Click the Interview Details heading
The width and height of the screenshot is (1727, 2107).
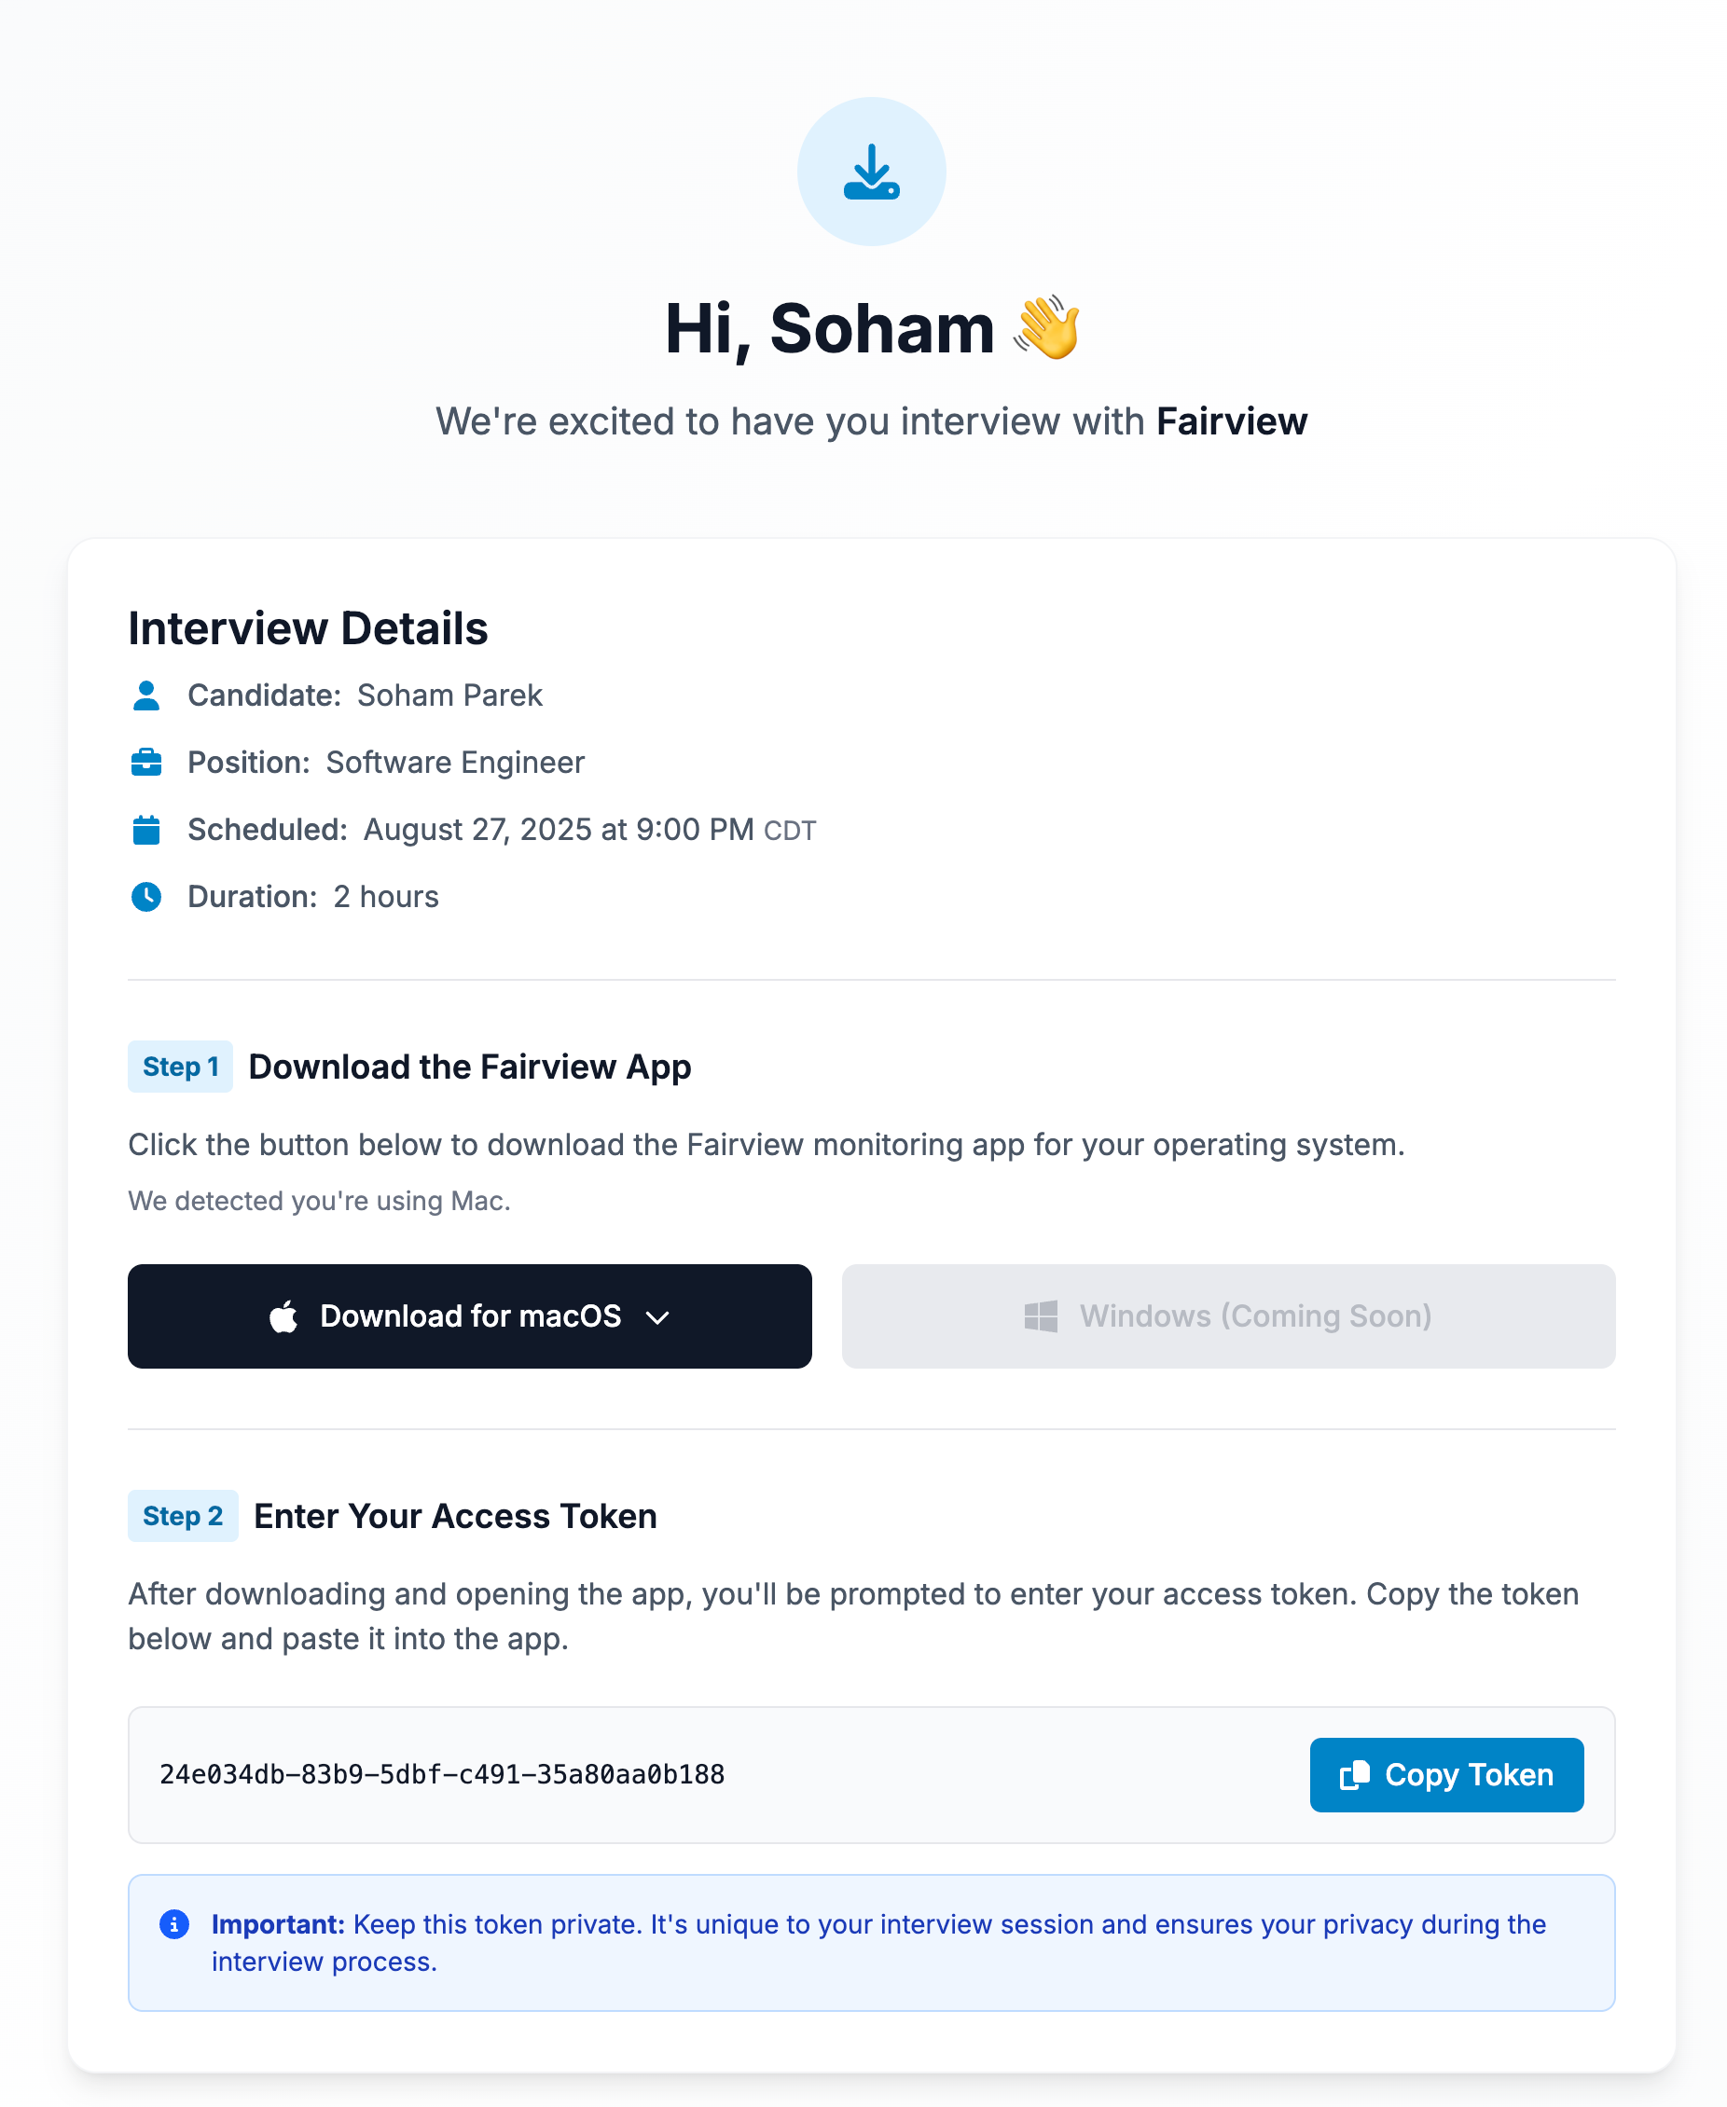(309, 628)
